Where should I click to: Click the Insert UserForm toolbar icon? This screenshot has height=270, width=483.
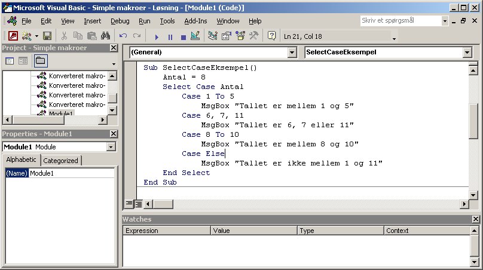tap(27, 36)
